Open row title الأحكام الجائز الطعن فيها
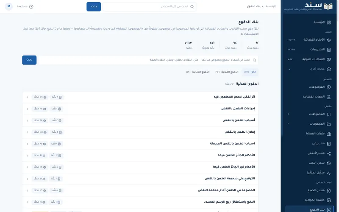Image resolution: width=339 pixels, height=212 pixels. 236,155
